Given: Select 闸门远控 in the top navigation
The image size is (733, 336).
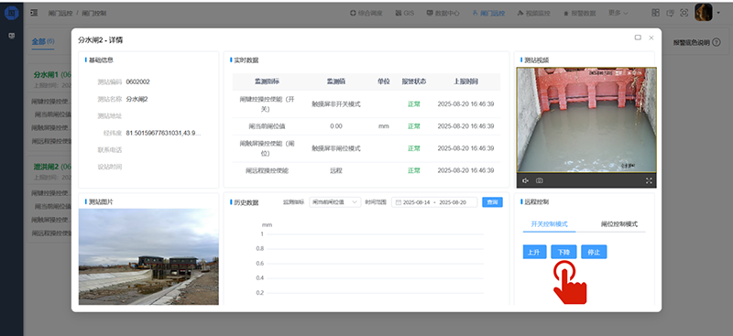Looking at the screenshot, I should [x=488, y=13].
